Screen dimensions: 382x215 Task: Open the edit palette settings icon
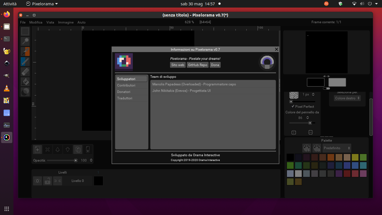[317, 148]
